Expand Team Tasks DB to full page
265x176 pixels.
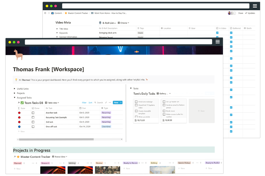click(x=106, y=103)
